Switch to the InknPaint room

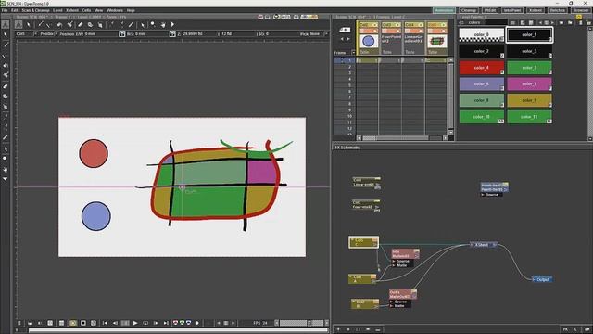512,10
